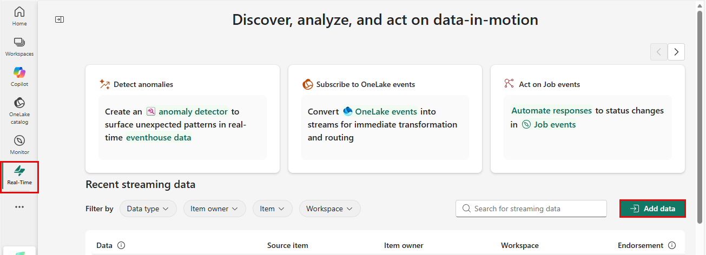Click the three-dot more options icon
The image size is (706, 255).
19,207
